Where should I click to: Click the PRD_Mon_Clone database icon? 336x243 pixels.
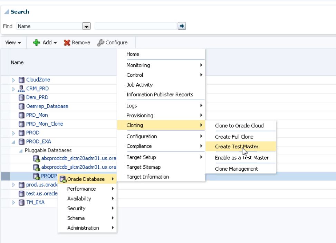[x=21, y=124]
